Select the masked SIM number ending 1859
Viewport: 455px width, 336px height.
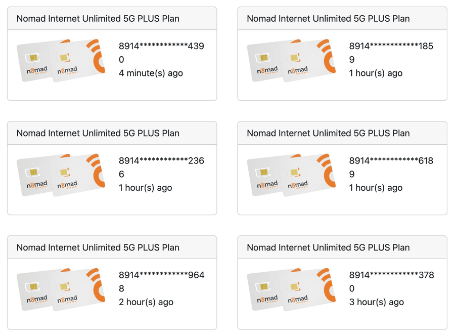click(x=391, y=47)
